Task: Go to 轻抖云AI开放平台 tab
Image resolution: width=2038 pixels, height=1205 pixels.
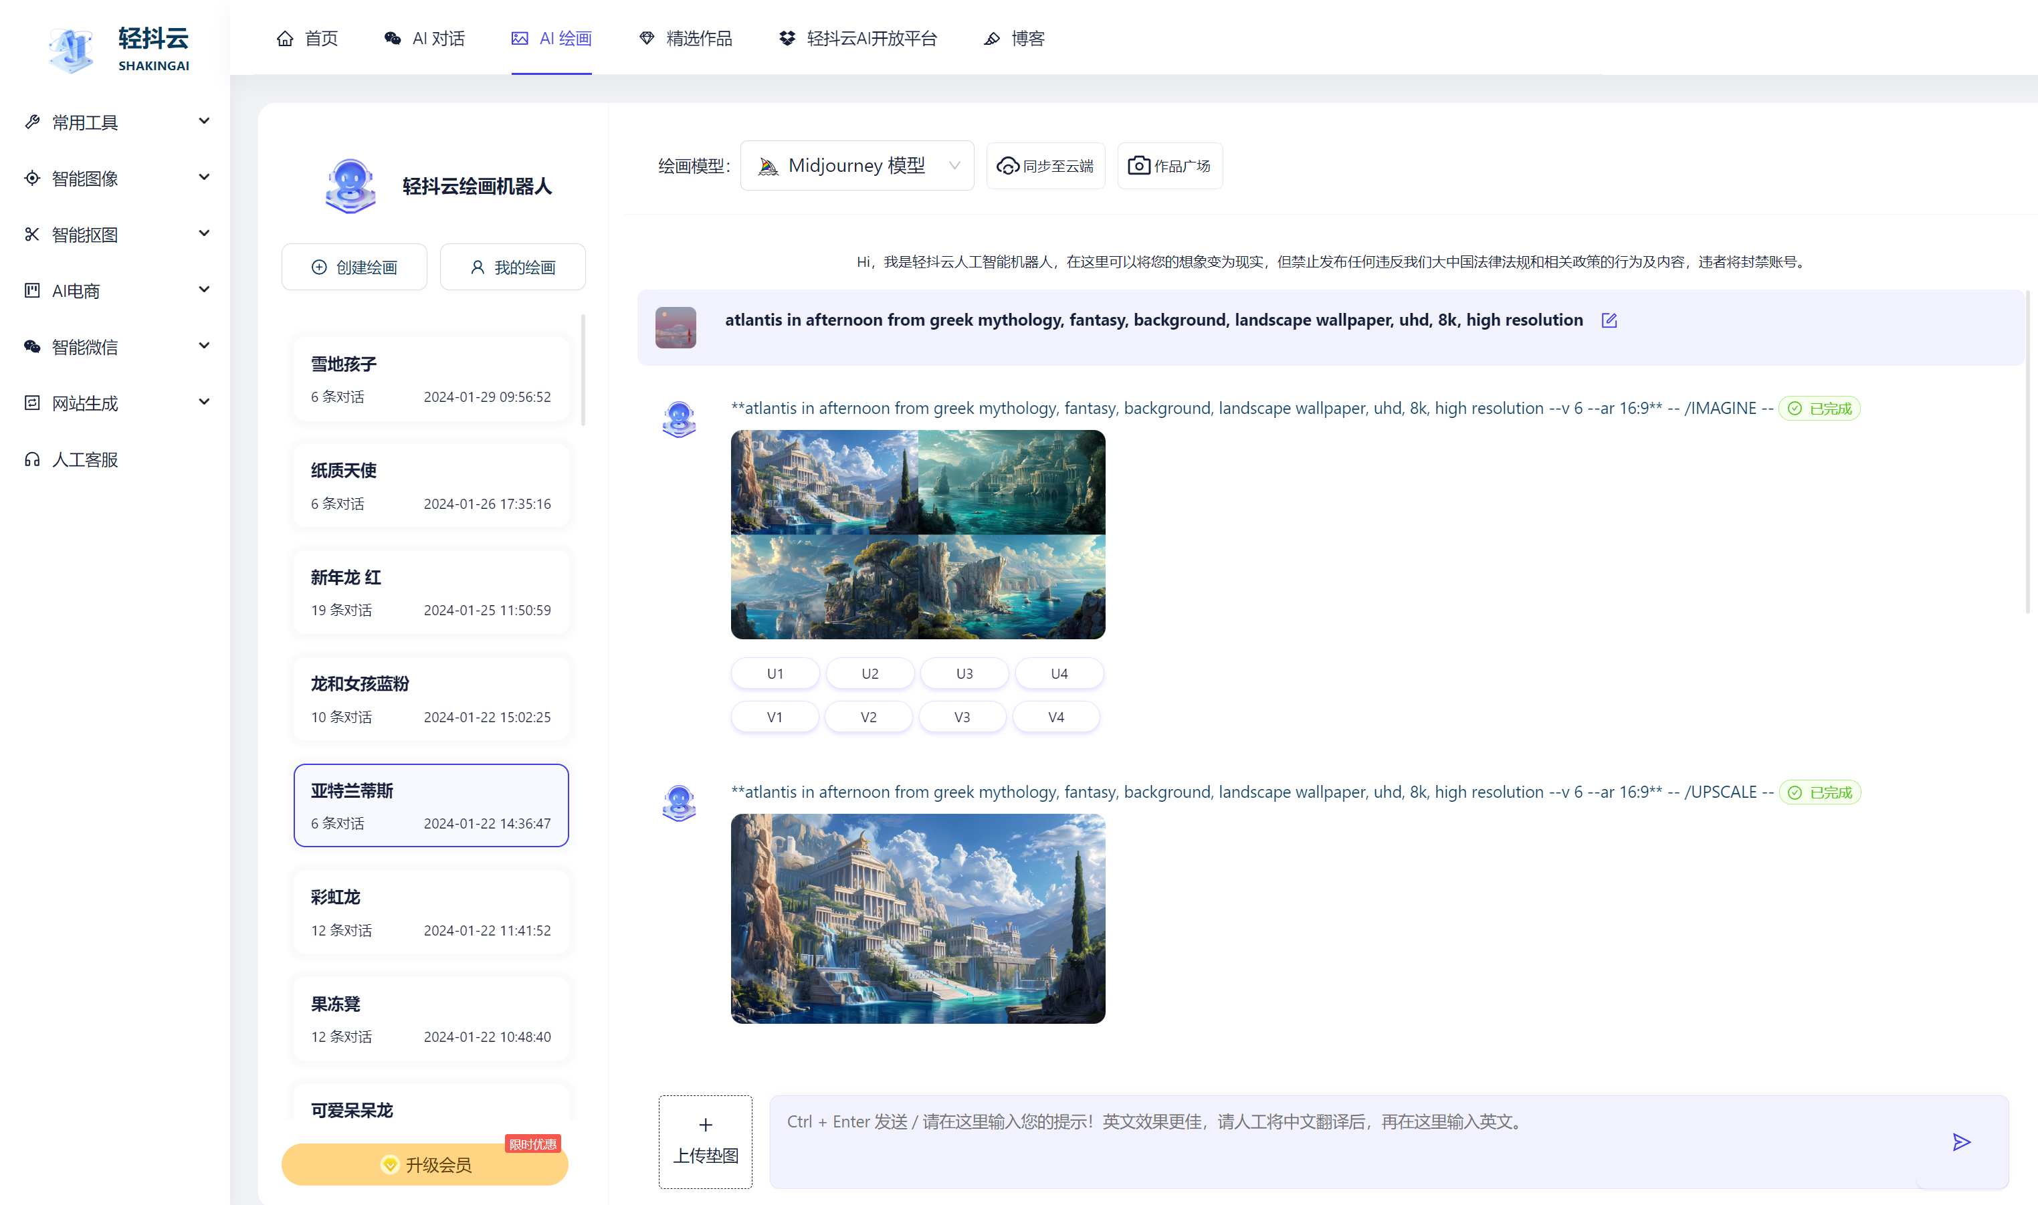Action: pyautogui.click(x=857, y=38)
